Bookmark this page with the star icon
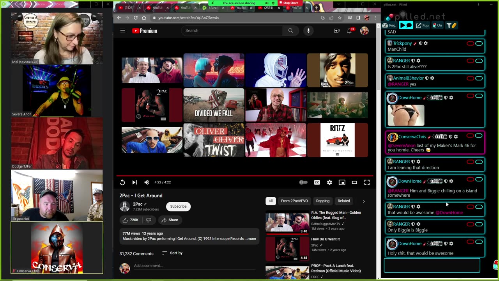This screenshot has height=281, width=499. pyautogui.click(x=340, y=18)
